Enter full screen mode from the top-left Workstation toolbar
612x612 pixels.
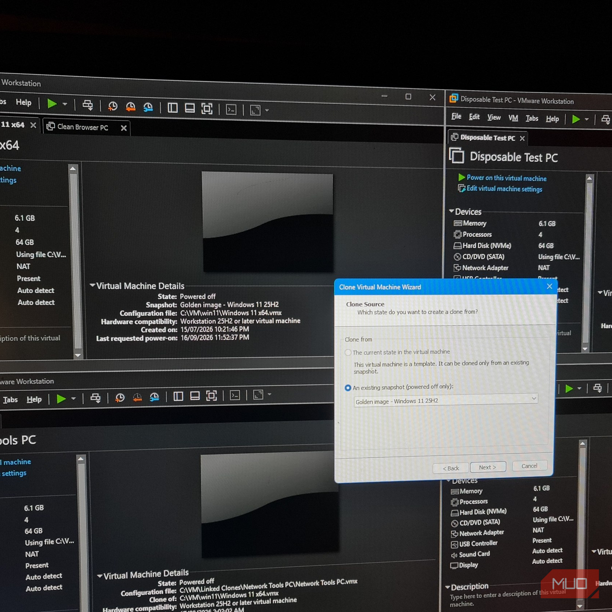pos(207,109)
